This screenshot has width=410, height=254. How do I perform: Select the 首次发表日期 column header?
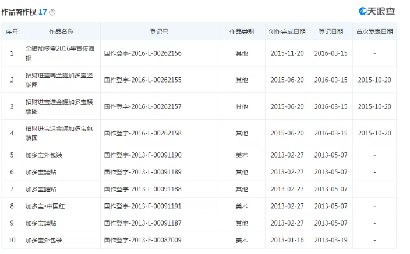374,32
